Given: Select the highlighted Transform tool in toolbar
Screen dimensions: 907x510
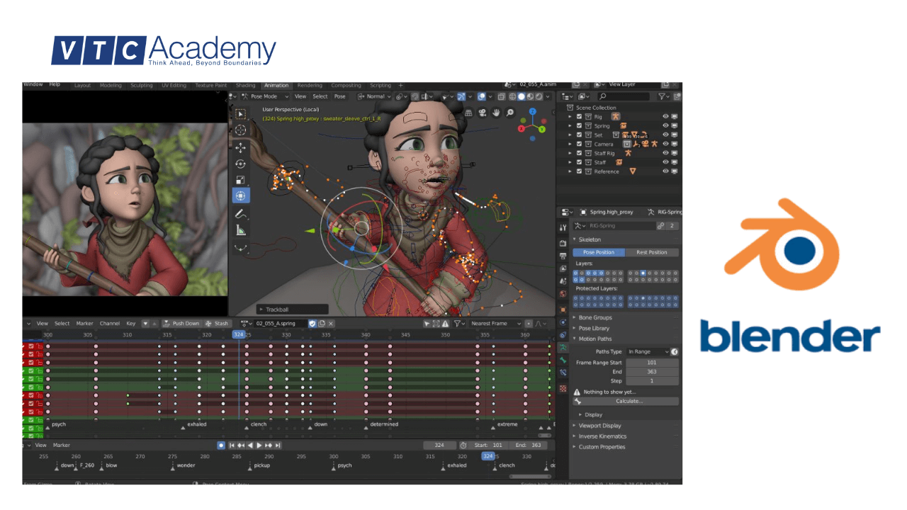Looking at the screenshot, I should 241,196.
